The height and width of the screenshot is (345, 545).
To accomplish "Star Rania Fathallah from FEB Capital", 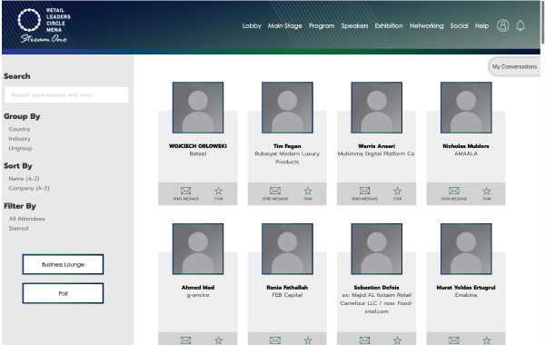I will tap(308, 340).
